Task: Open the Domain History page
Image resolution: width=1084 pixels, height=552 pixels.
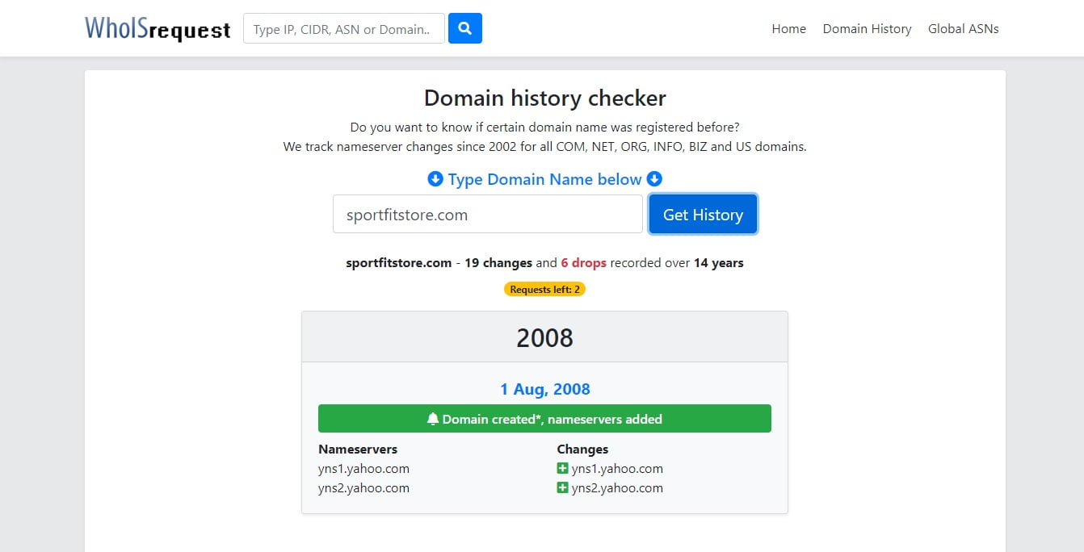Action: pos(867,29)
